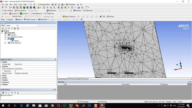
Task: Open annotation Preferences
Action: 88,10
